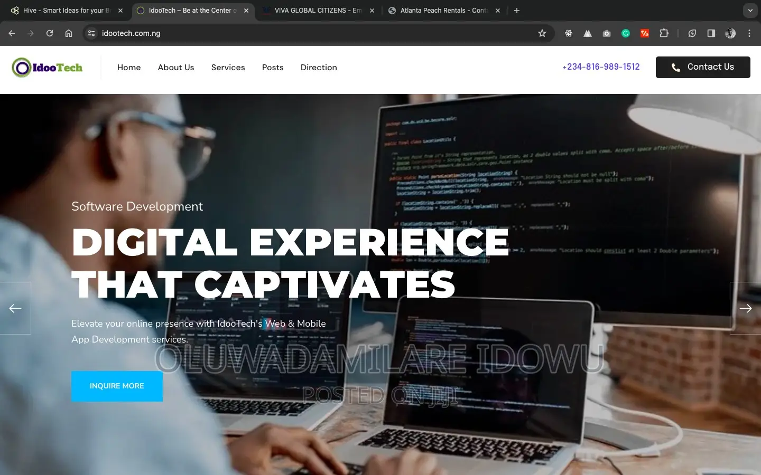
Task: Close the VIVA GLOBAL CITIZENS tab
Action: [372, 11]
